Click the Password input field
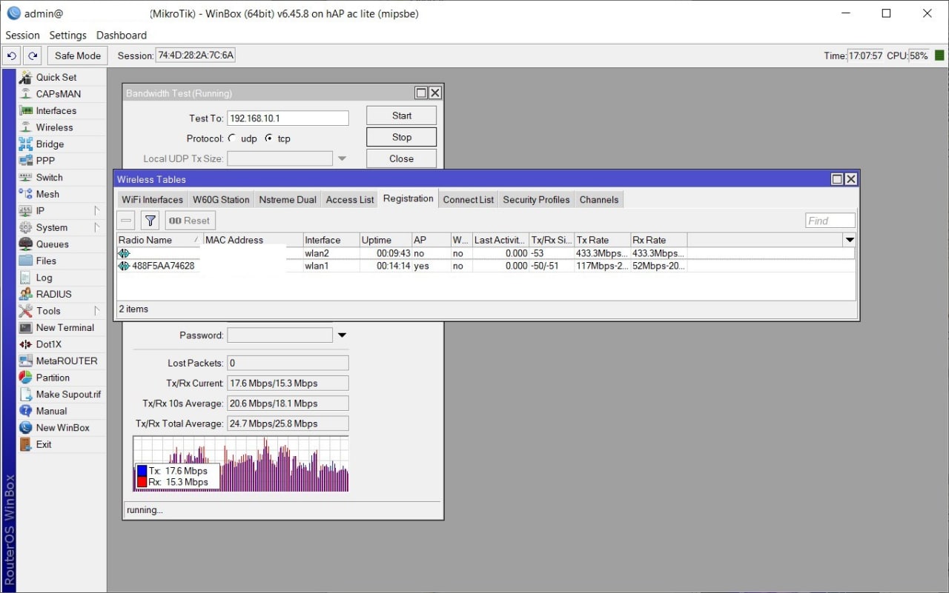Image resolution: width=949 pixels, height=593 pixels. point(280,335)
